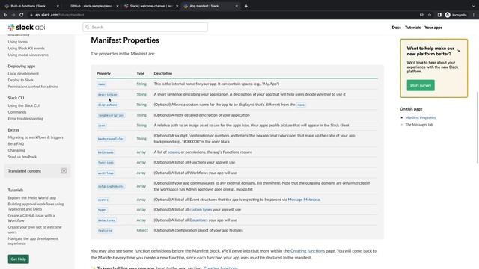This screenshot has height=269, width=479.
Task: Open Create your own bot tutorial
Action: pos(35,229)
